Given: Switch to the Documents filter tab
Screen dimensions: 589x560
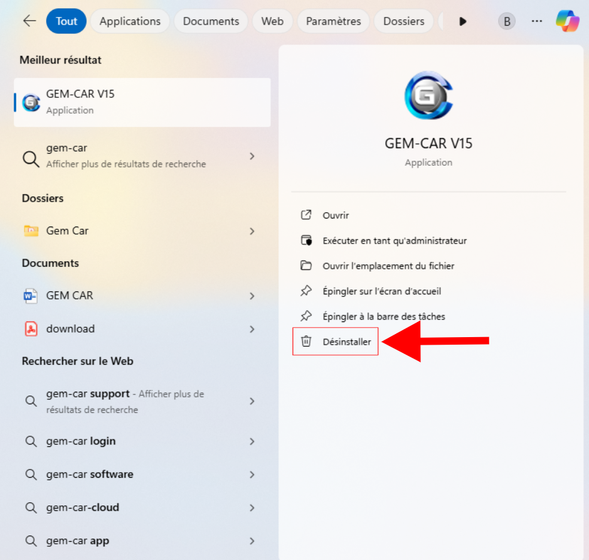Looking at the screenshot, I should click(x=211, y=21).
